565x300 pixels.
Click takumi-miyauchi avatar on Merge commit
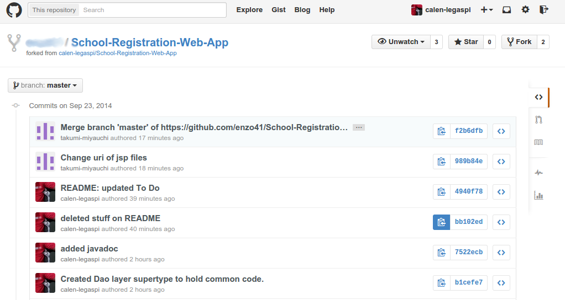[x=45, y=131]
